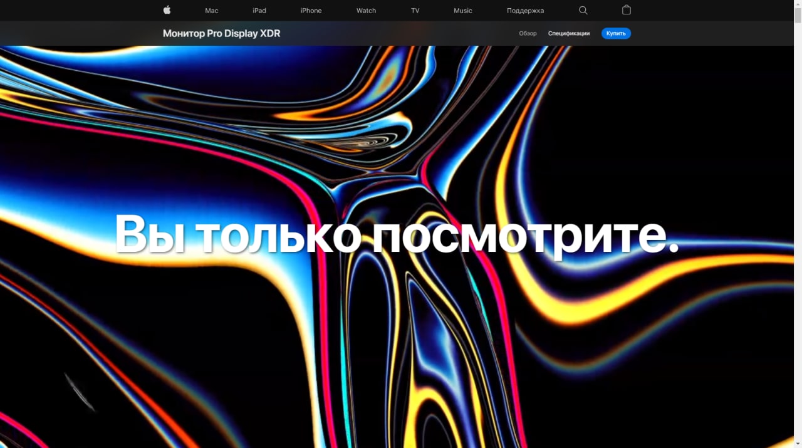802x448 pixels.
Task: Click the page's vertical scrollbar thumb
Action: [x=798, y=15]
